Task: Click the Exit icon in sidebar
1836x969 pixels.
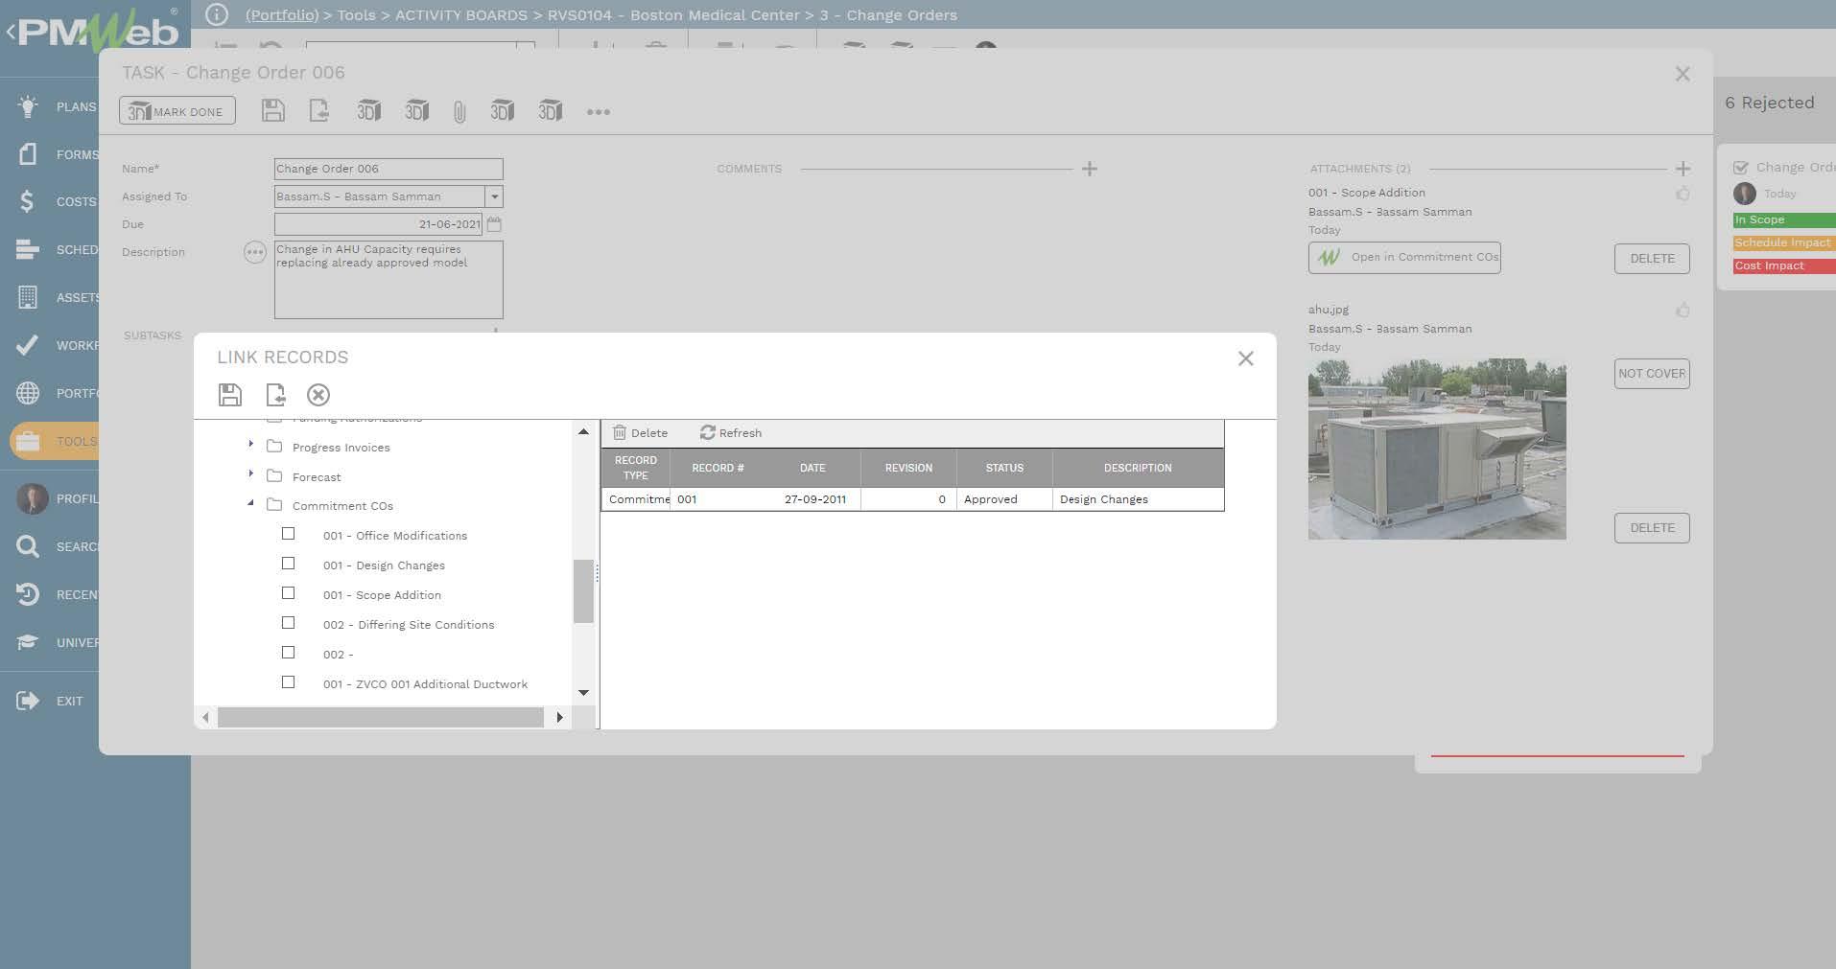Action: pyautogui.click(x=28, y=701)
